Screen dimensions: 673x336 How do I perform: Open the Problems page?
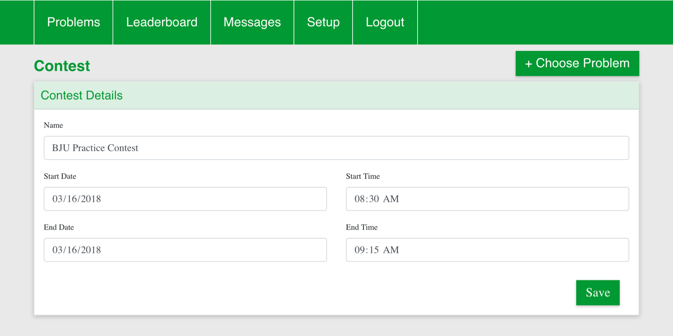click(x=74, y=22)
